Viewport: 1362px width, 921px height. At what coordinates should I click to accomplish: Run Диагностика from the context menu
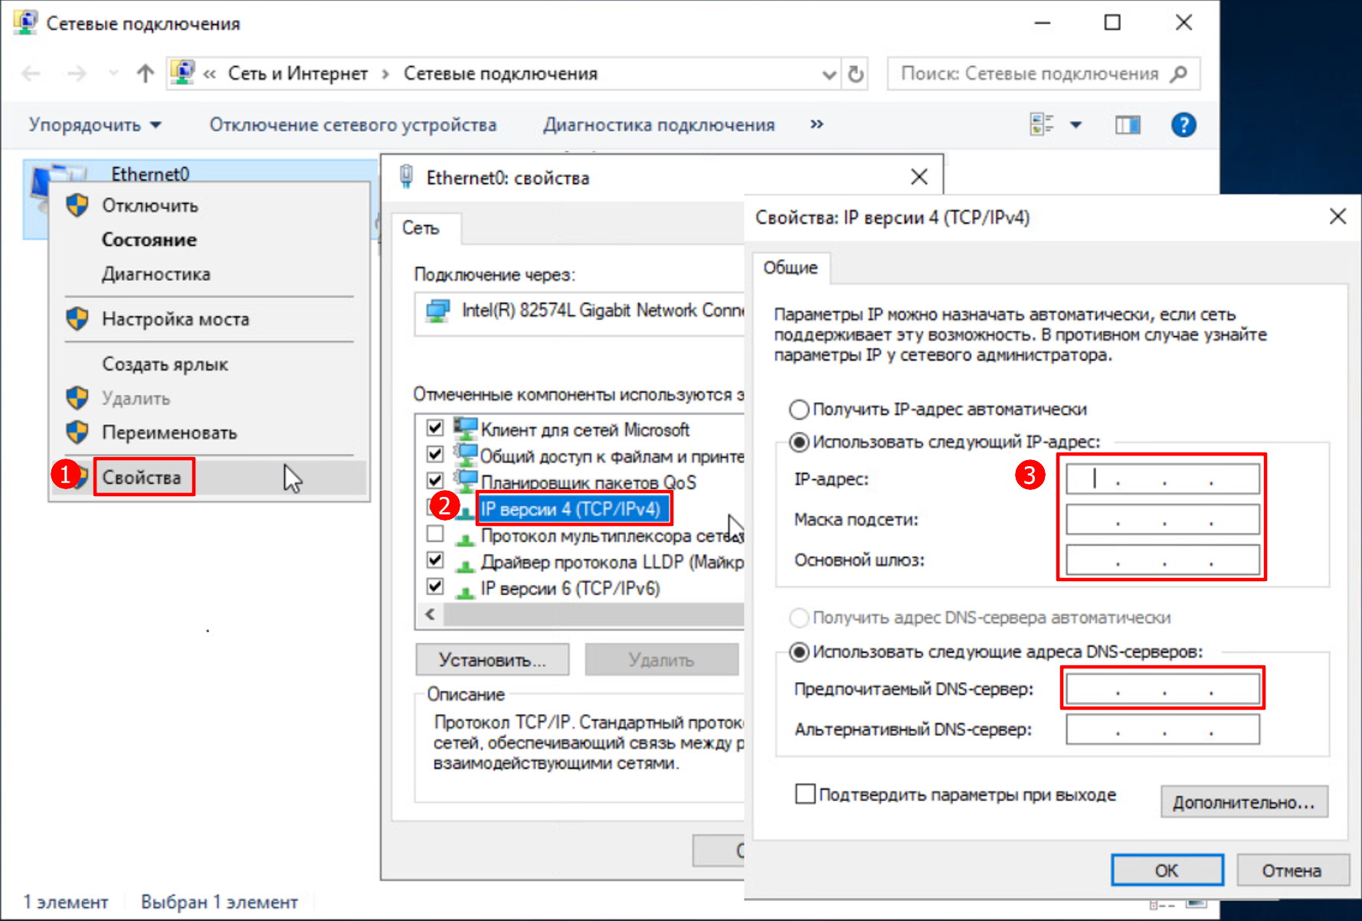point(156,274)
